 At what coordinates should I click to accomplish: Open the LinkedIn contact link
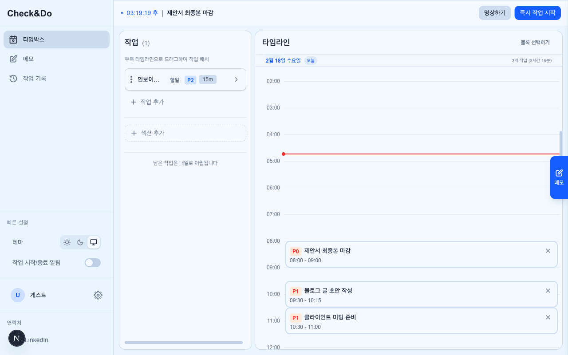tap(36, 340)
